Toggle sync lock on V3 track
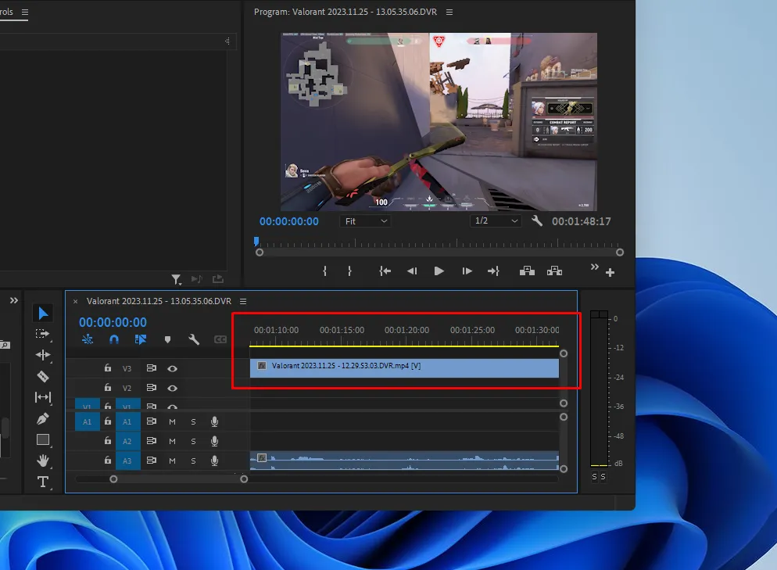The width and height of the screenshot is (777, 570). [151, 367]
